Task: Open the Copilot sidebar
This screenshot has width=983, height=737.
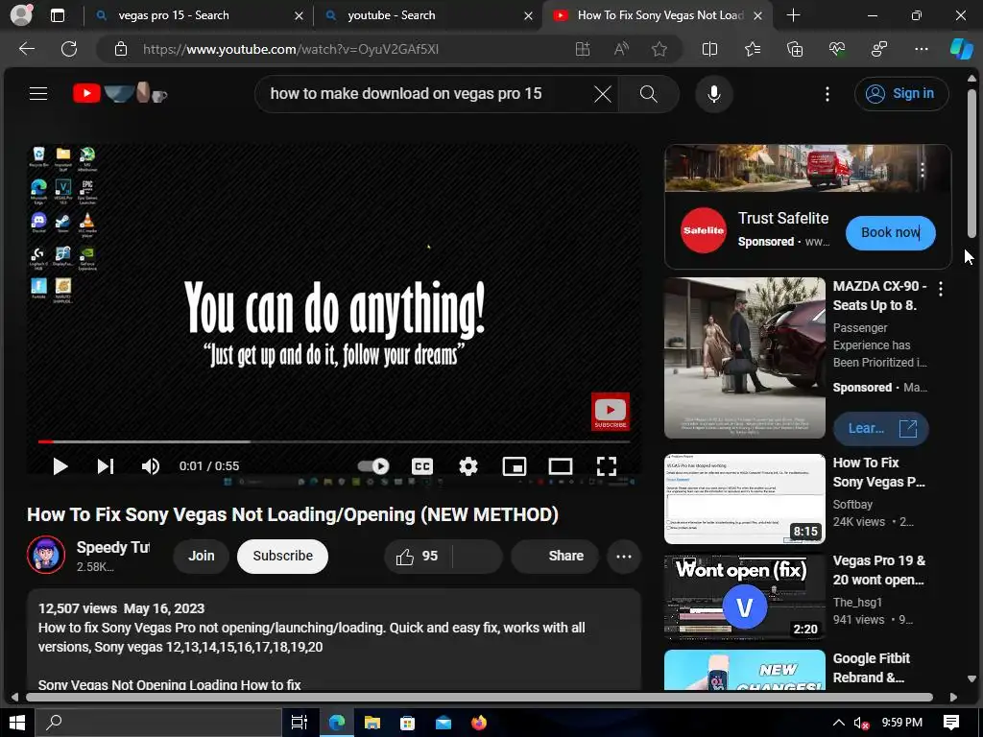Action: click(961, 49)
